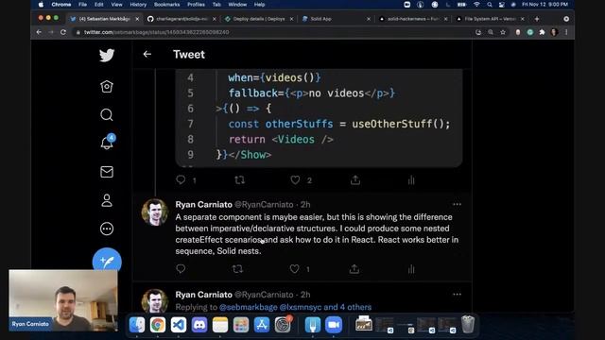Switch to the File System API tab
Viewport: 605px width, 340px height.
coord(490,19)
